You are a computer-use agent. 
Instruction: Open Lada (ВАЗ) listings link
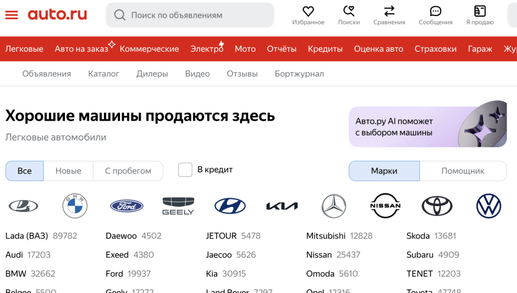pos(26,236)
